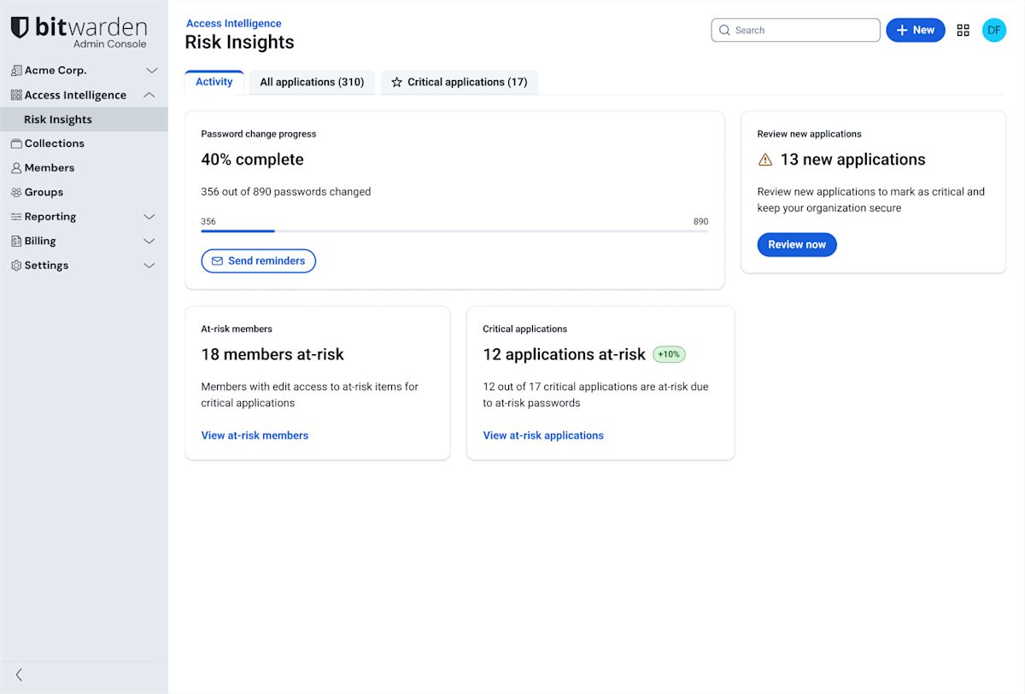
Task: Click the Bitwarden shield logo
Action: [x=20, y=27]
